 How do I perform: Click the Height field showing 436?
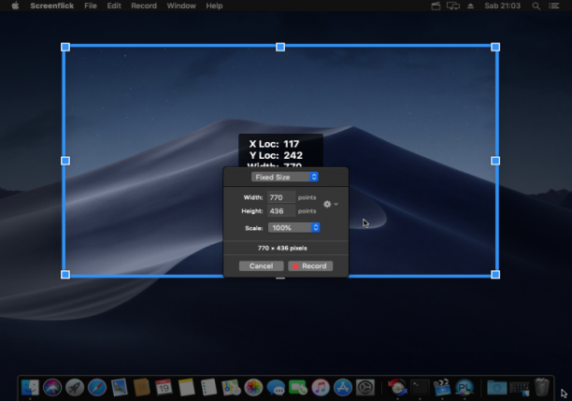click(x=281, y=211)
